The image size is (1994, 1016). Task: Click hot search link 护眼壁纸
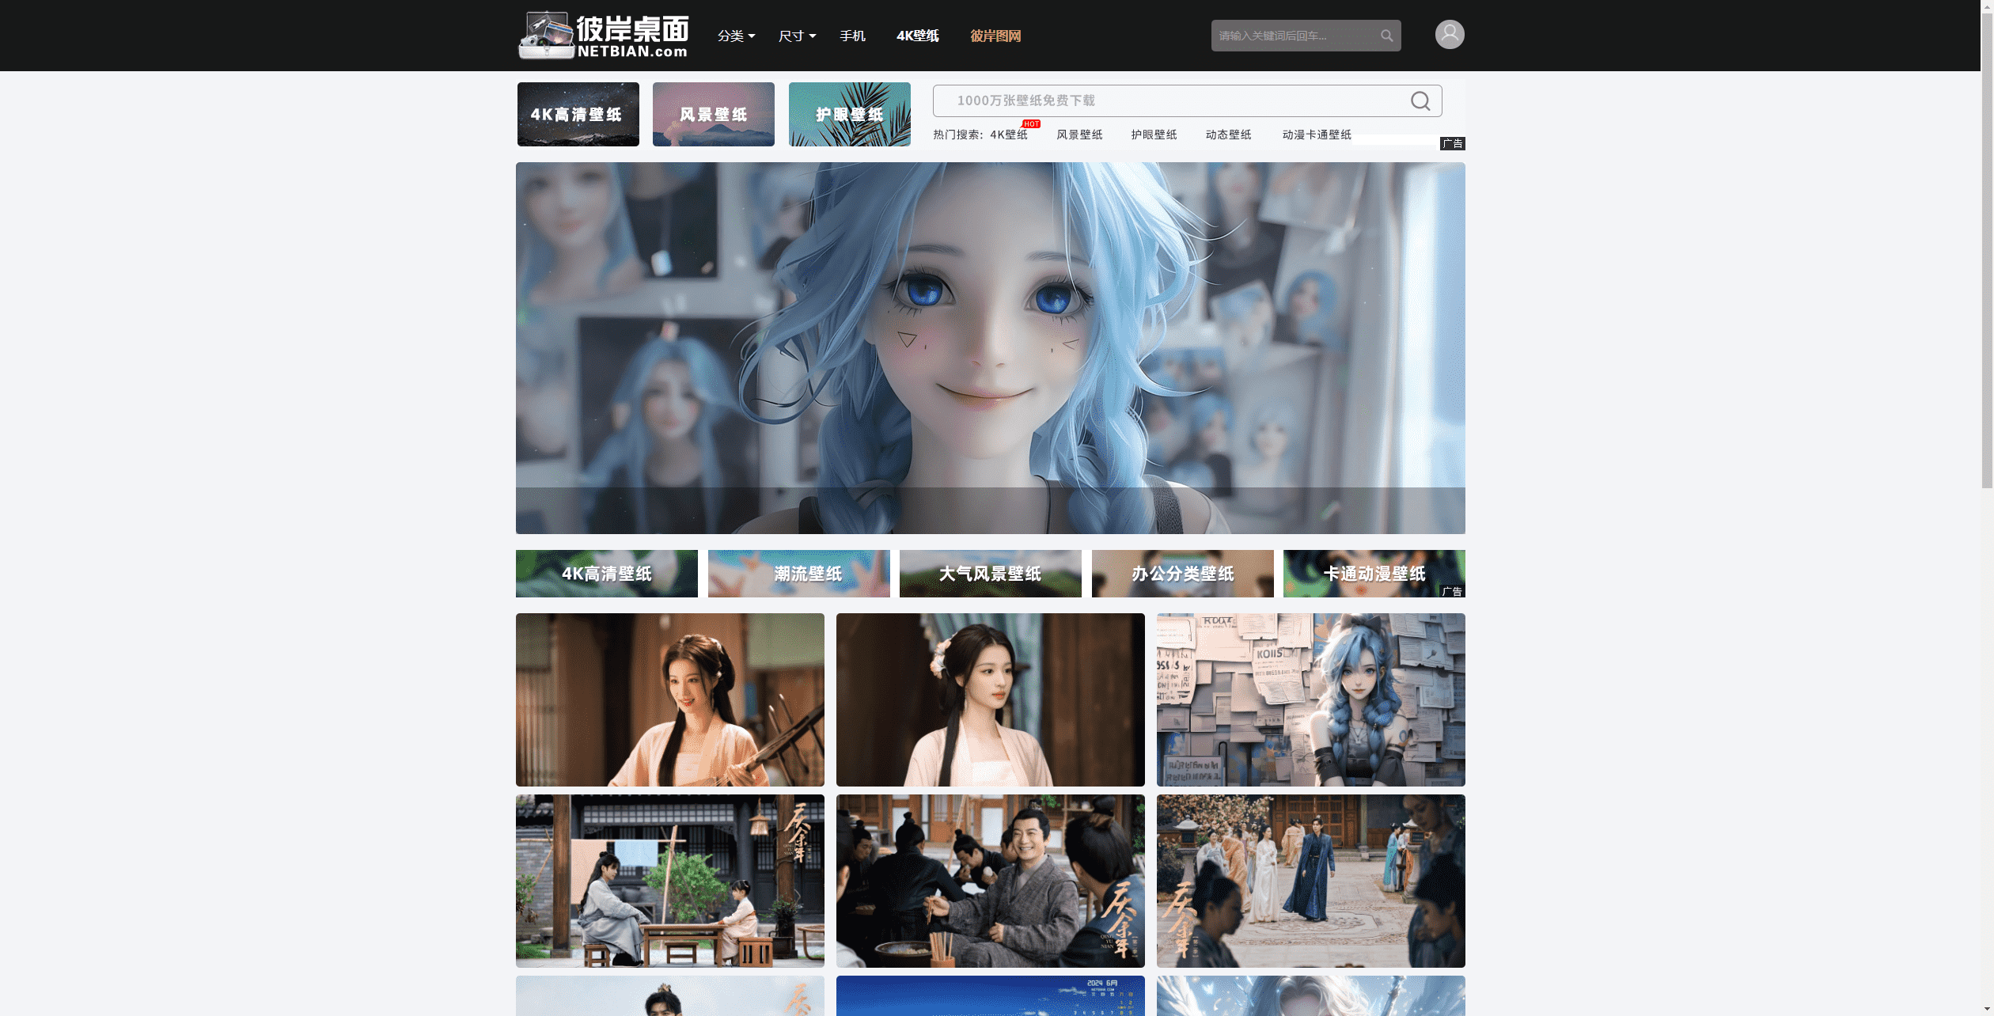(1154, 135)
